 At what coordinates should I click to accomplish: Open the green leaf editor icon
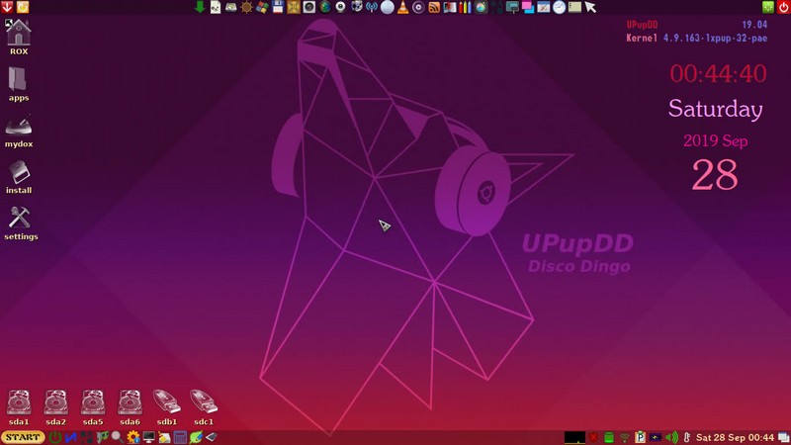pyautogui.click(x=196, y=437)
